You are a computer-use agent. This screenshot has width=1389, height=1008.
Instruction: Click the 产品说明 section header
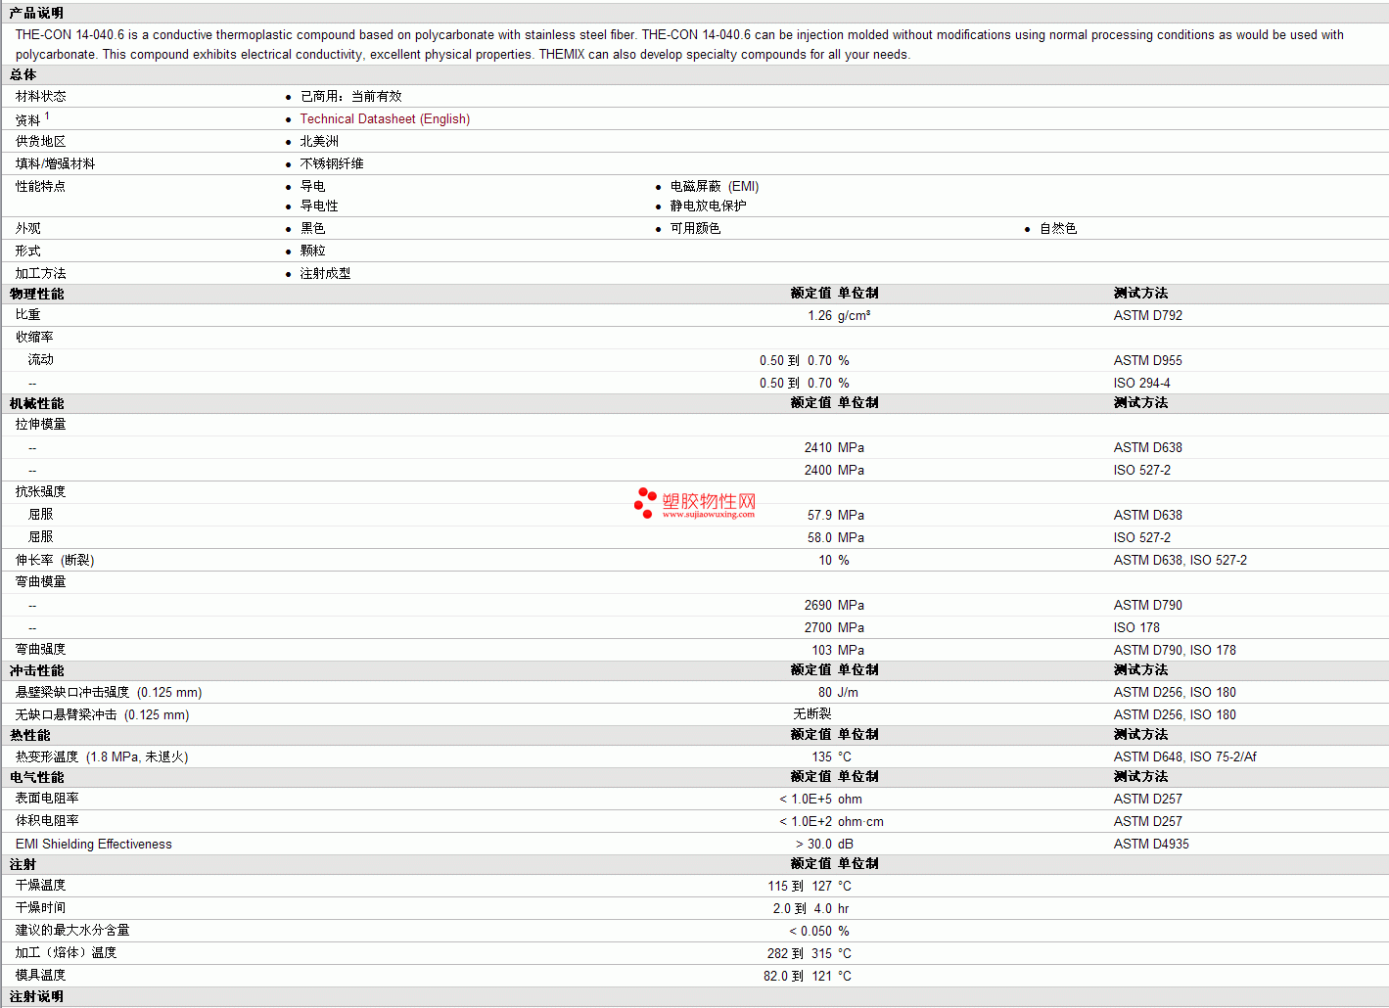(36, 13)
